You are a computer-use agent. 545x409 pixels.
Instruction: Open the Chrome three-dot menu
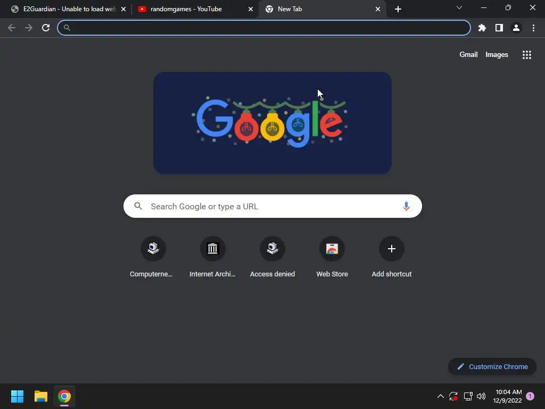pyautogui.click(x=533, y=28)
